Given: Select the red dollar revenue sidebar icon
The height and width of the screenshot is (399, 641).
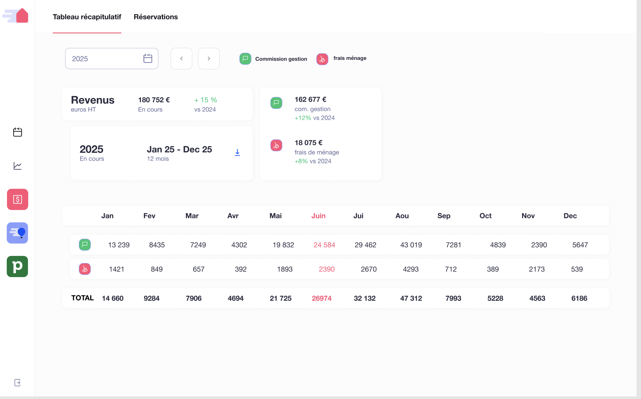Looking at the screenshot, I should tap(17, 199).
